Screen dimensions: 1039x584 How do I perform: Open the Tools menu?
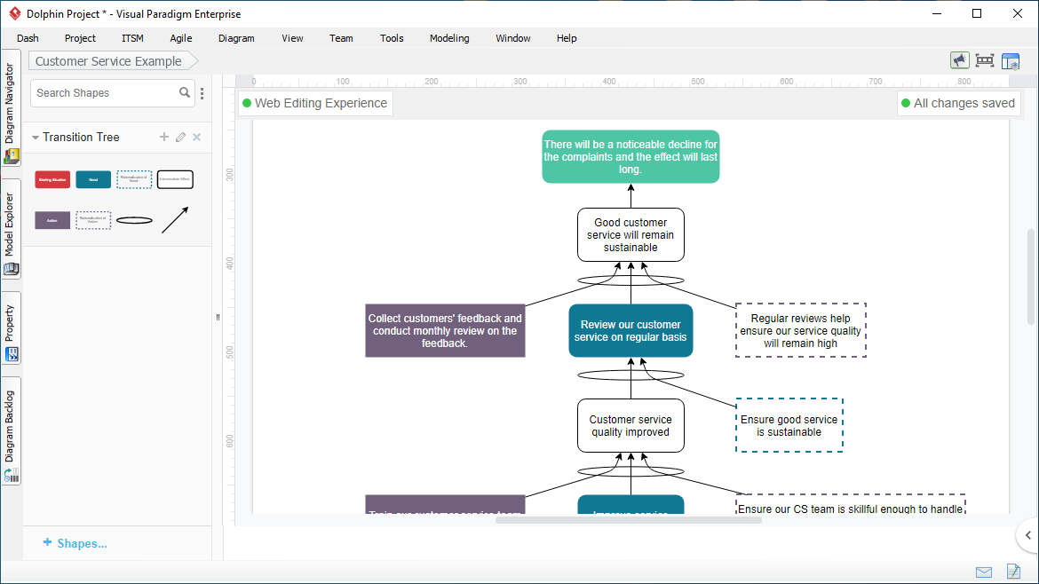tap(392, 38)
